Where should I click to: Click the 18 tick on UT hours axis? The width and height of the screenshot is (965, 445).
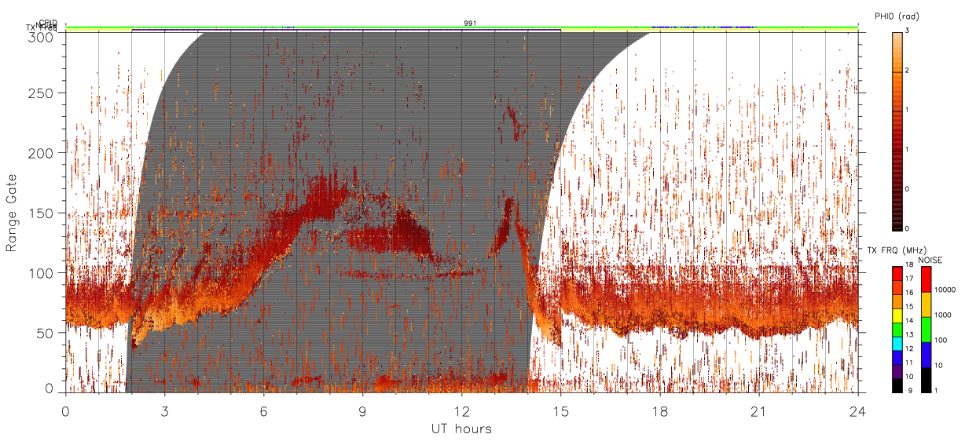[x=659, y=410]
